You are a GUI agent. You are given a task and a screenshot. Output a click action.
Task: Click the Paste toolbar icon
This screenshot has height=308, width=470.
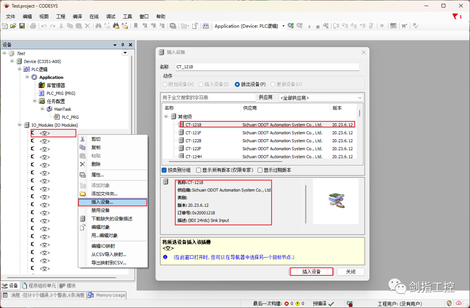pyautogui.click(x=78, y=26)
